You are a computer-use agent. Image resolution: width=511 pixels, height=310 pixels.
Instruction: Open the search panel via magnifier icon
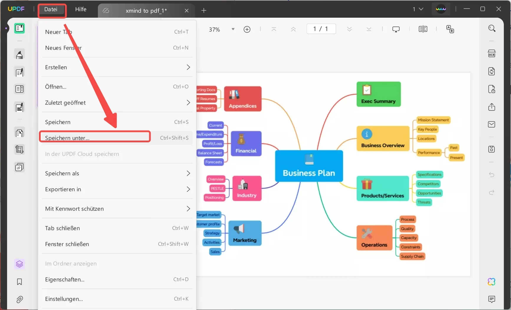(x=492, y=28)
